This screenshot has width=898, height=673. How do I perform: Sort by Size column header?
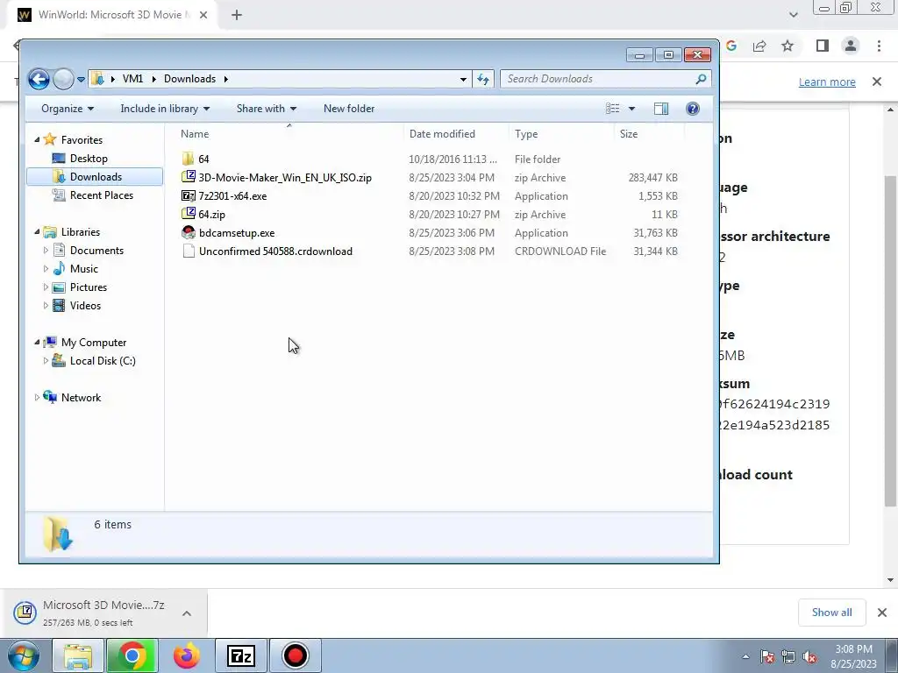coord(628,134)
